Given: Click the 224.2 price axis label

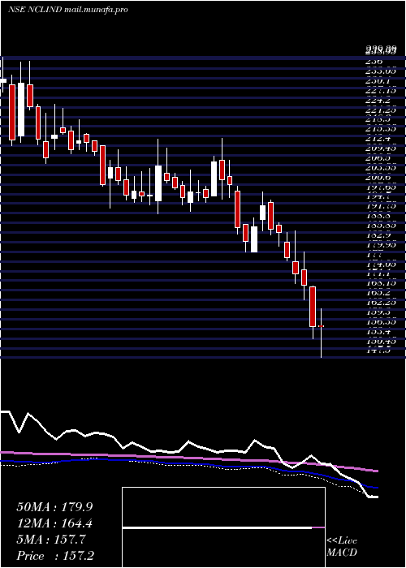Looking at the screenshot, I should point(377,101).
